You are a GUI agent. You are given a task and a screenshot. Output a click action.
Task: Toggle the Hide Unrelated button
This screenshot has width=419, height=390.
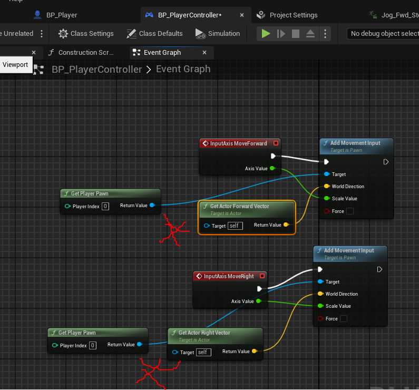(x=16, y=34)
